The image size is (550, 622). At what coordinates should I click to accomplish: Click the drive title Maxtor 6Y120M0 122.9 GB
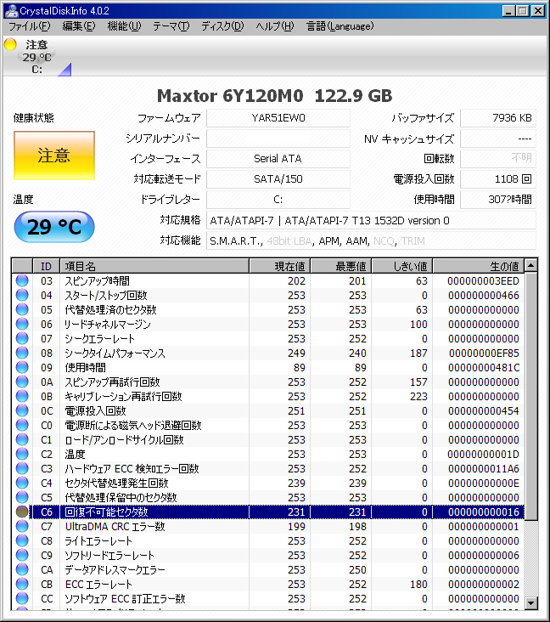(x=275, y=96)
